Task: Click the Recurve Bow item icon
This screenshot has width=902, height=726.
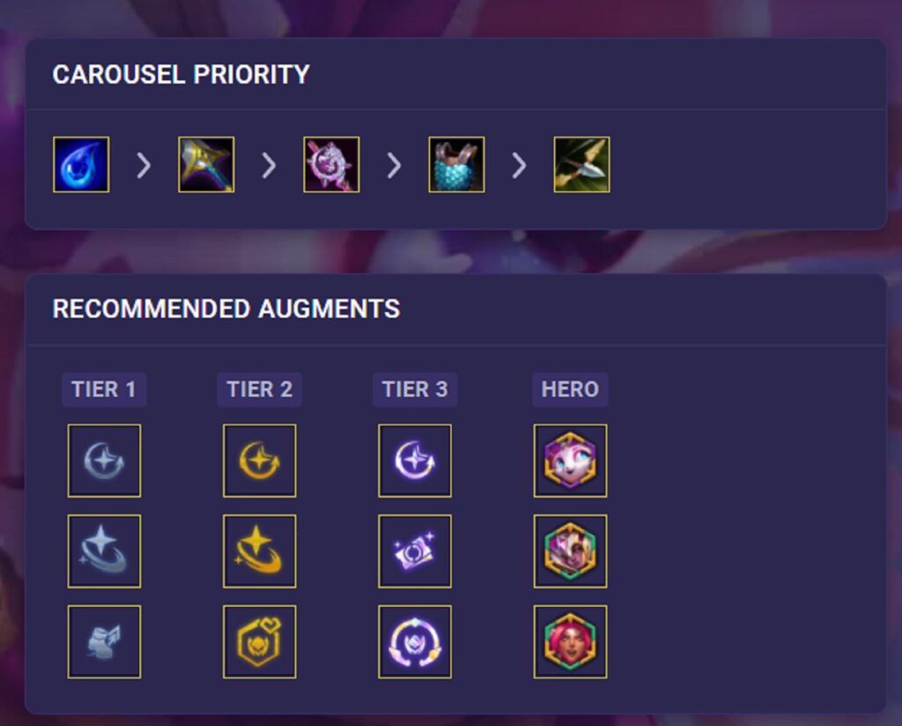Action: [581, 165]
